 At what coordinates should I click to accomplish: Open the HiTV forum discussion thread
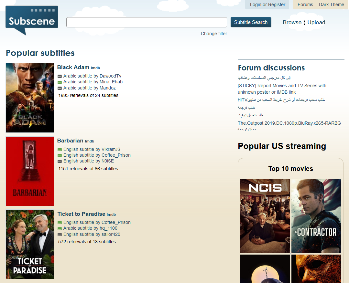281,100
